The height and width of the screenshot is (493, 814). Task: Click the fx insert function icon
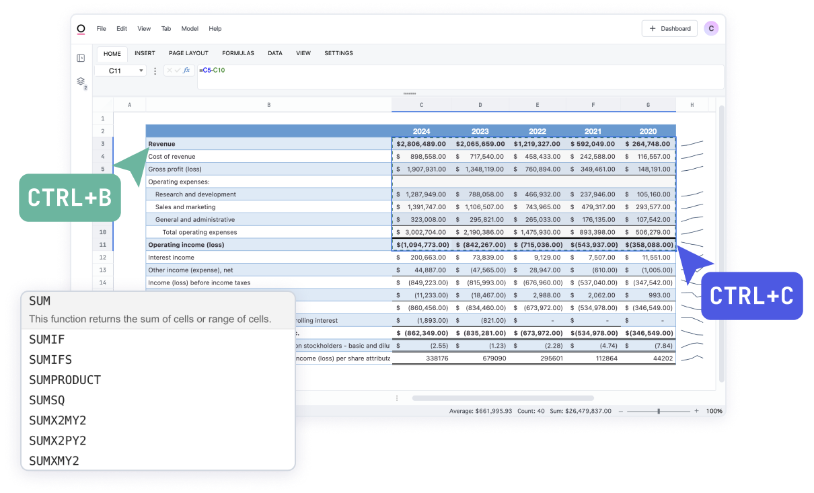[x=186, y=71]
